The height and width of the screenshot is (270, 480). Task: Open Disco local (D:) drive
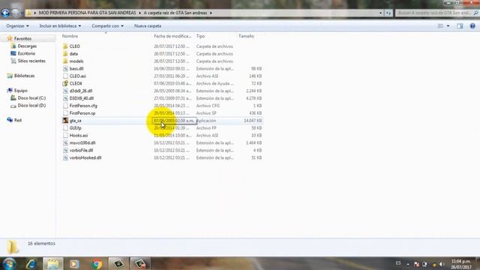31,105
